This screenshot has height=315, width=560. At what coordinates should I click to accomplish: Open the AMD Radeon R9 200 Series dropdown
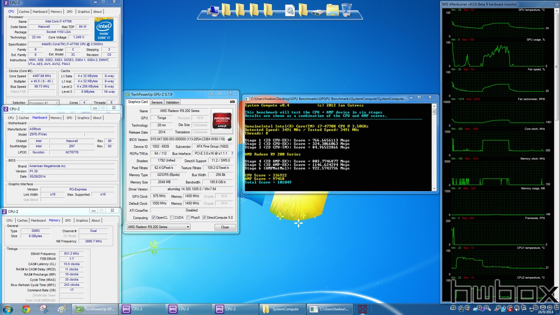(158, 227)
